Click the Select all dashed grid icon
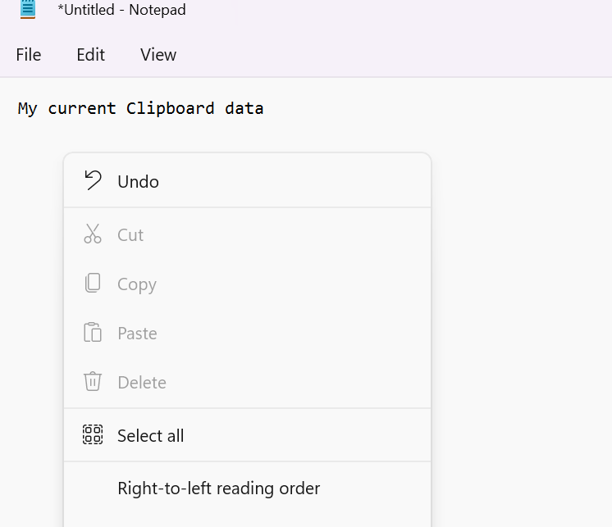612x527 pixels. coord(93,434)
